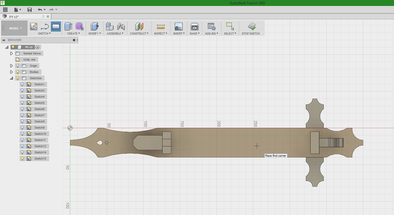Open the MODIFY menu

(95, 34)
